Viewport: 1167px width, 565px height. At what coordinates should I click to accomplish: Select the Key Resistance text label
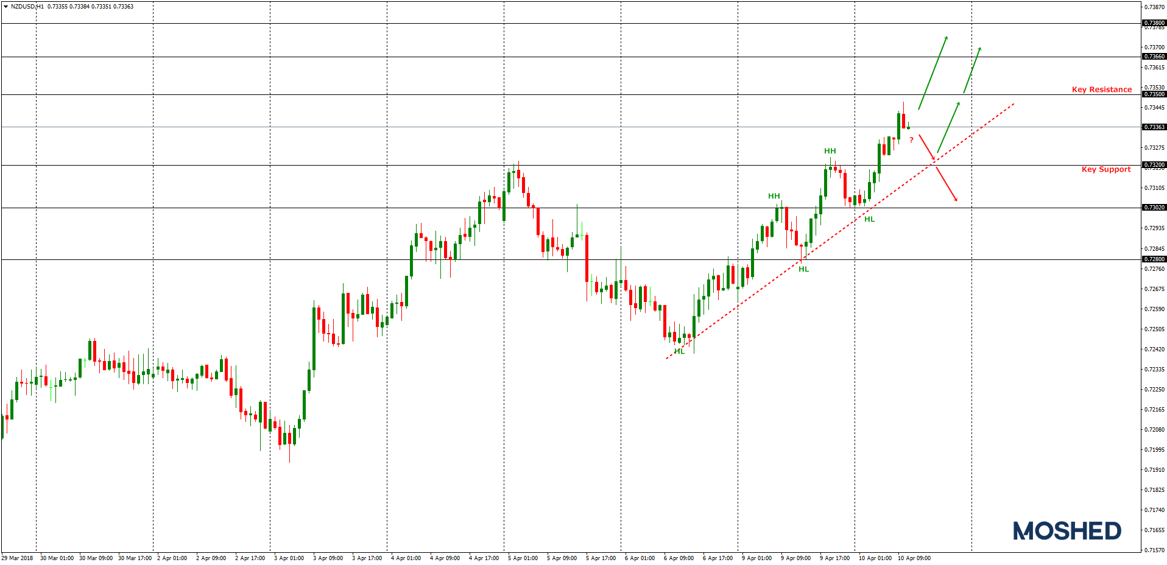1101,89
